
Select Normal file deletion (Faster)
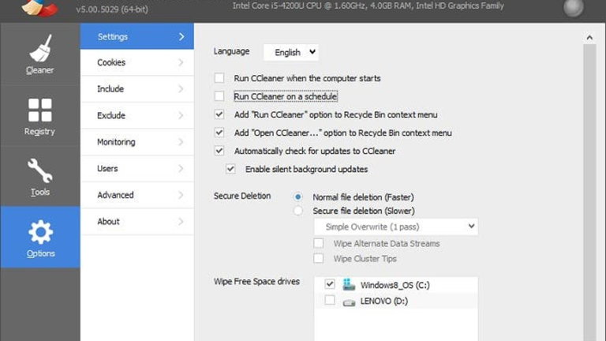pos(298,197)
